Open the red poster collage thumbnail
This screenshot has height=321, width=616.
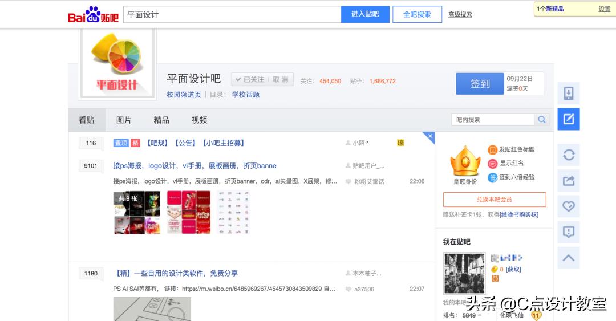[x=189, y=213]
